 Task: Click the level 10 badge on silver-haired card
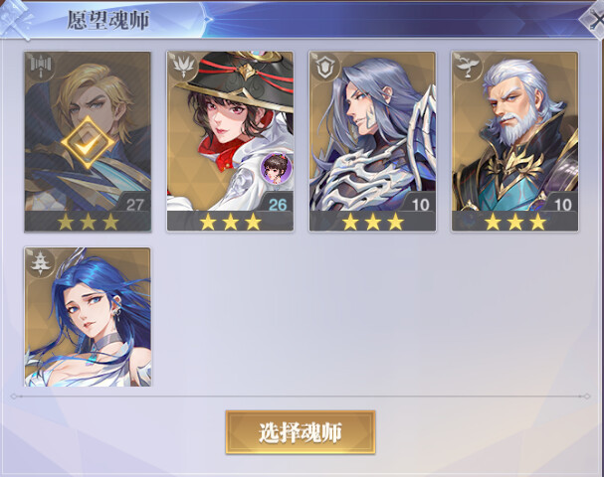[x=420, y=205]
